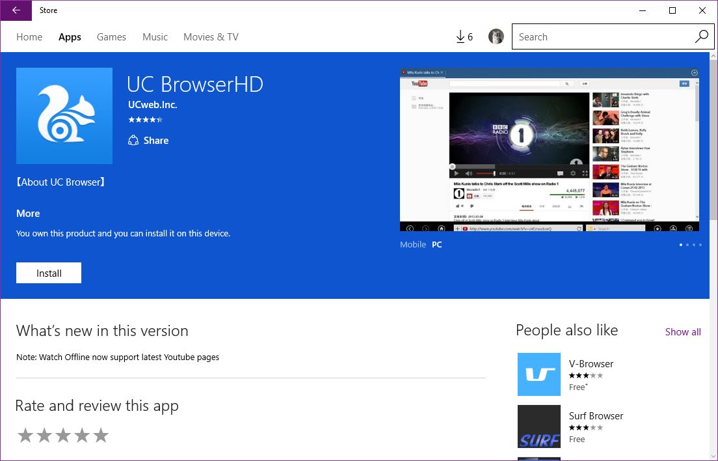
Task: Select the first screenshot pagination dot
Action: coord(681,245)
